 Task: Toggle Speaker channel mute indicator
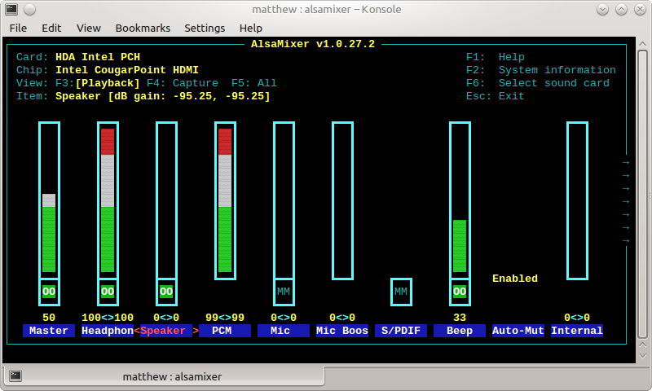pyautogui.click(x=166, y=292)
